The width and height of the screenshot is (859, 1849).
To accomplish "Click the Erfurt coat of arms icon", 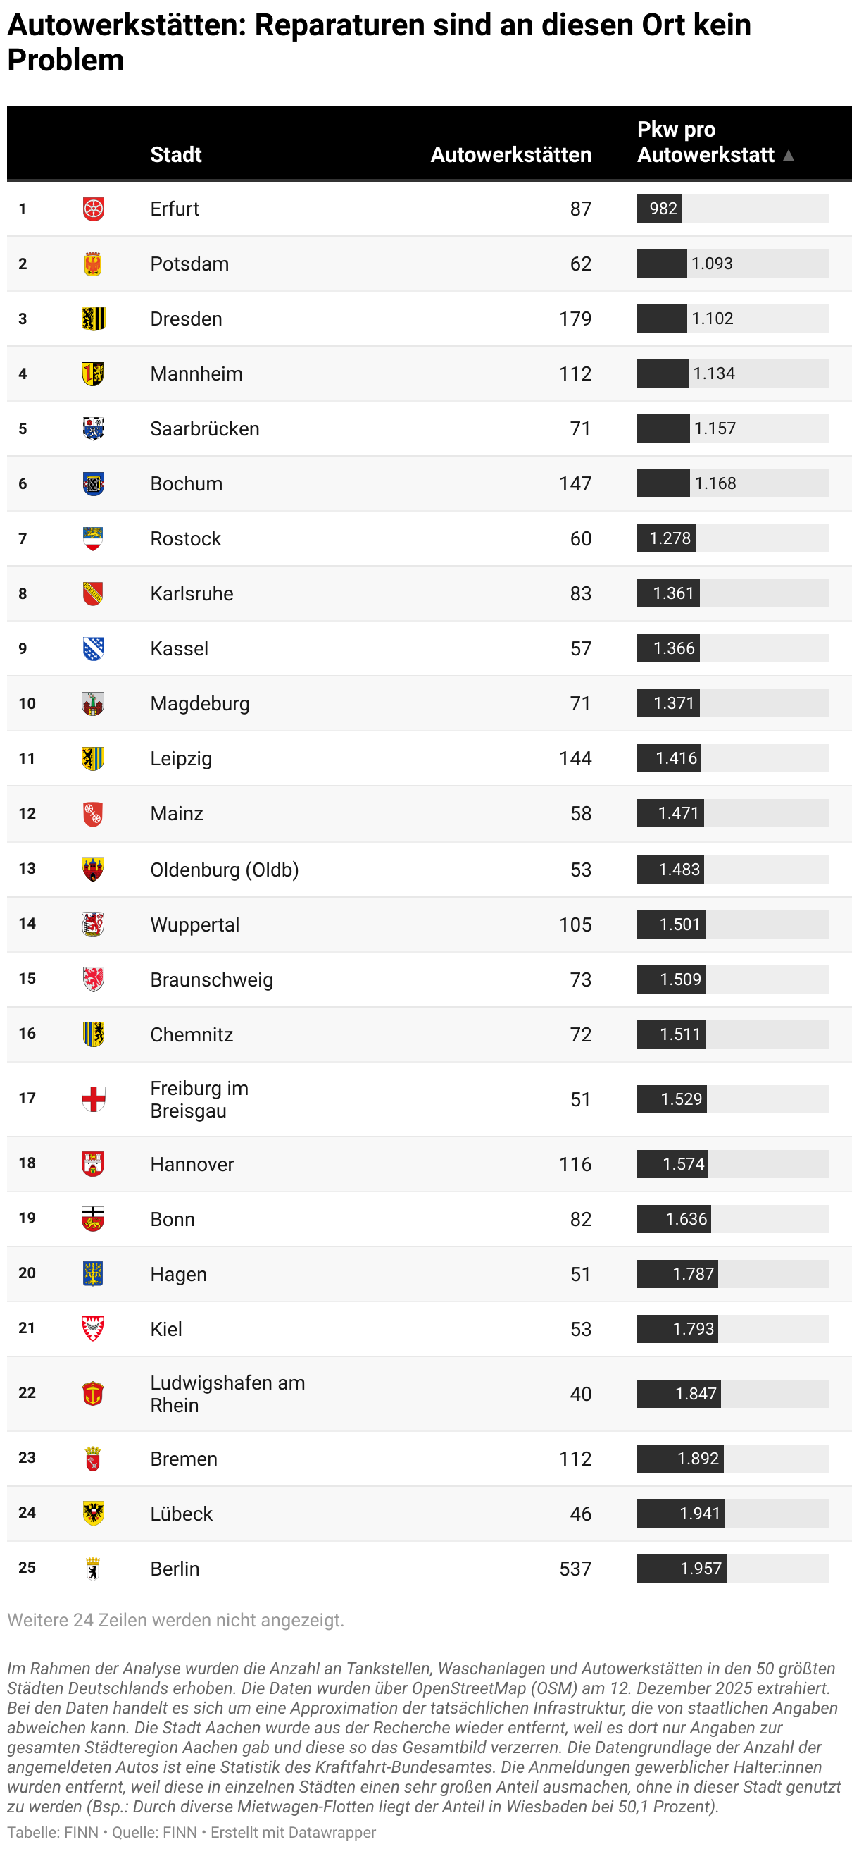I will 93,209.
